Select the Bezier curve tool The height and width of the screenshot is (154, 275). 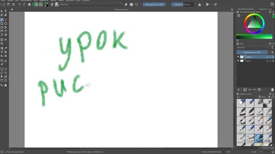pyautogui.click(x=2, y=31)
